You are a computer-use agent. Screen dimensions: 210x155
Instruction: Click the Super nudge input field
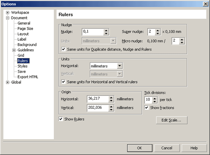pos(151,32)
